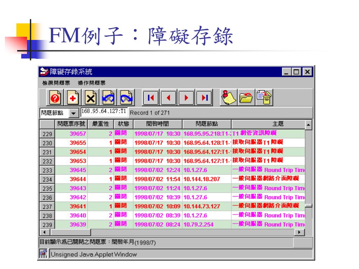The image size is (359, 269).
Task: Click open time 1998/07/02 08:39
Action: coord(157,215)
